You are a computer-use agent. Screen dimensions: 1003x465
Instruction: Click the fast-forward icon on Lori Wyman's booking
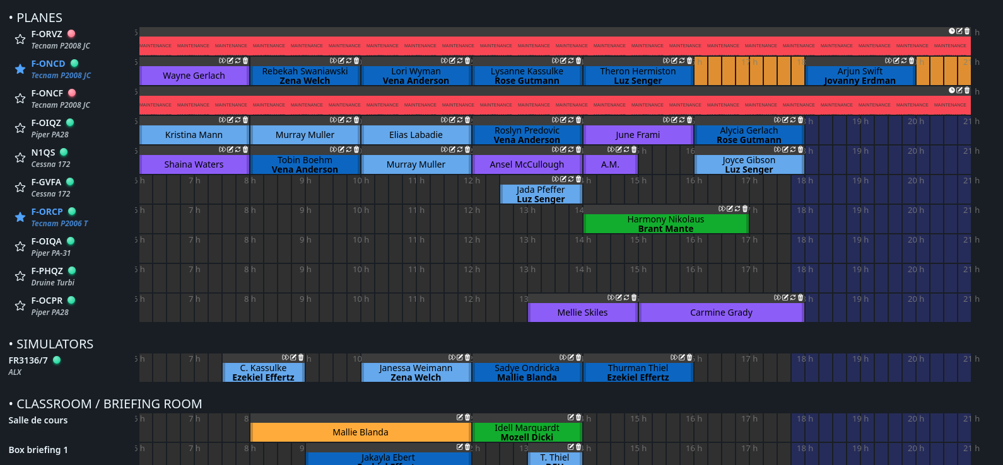(444, 61)
